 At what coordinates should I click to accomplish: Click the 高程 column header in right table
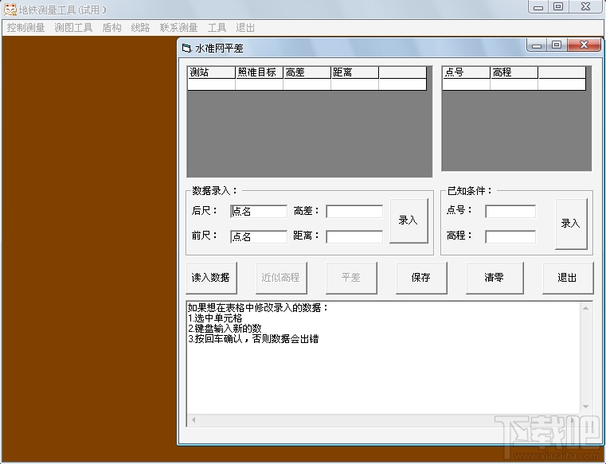click(514, 72)
